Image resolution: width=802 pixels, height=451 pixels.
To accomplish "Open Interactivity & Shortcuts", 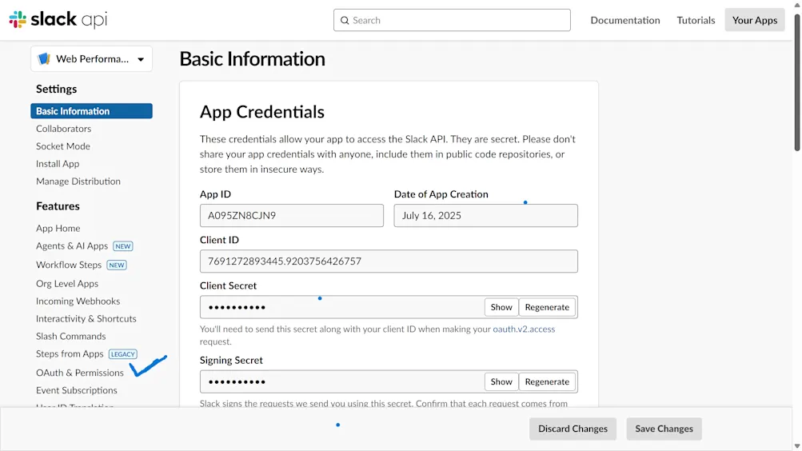I will click(86, 318).
